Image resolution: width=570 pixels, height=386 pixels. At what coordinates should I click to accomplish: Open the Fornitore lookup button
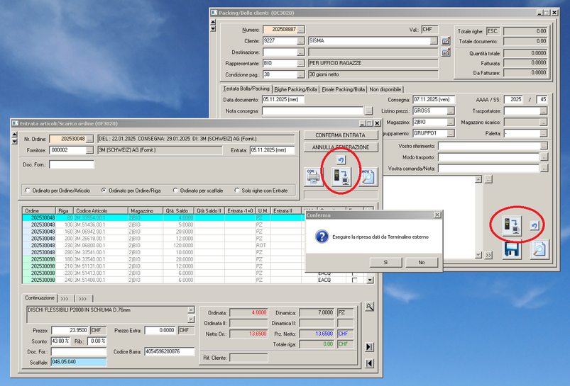tap(89, 149)
